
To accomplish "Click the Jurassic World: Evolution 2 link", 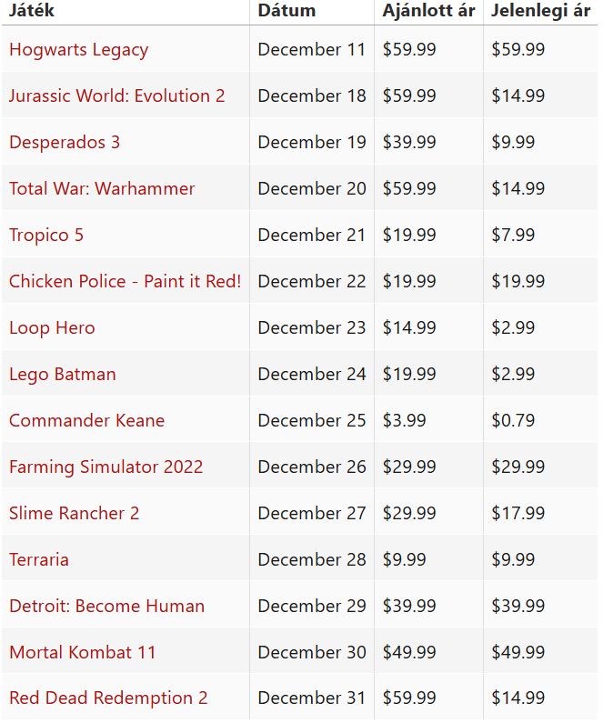I will click(x=116, y=96).
